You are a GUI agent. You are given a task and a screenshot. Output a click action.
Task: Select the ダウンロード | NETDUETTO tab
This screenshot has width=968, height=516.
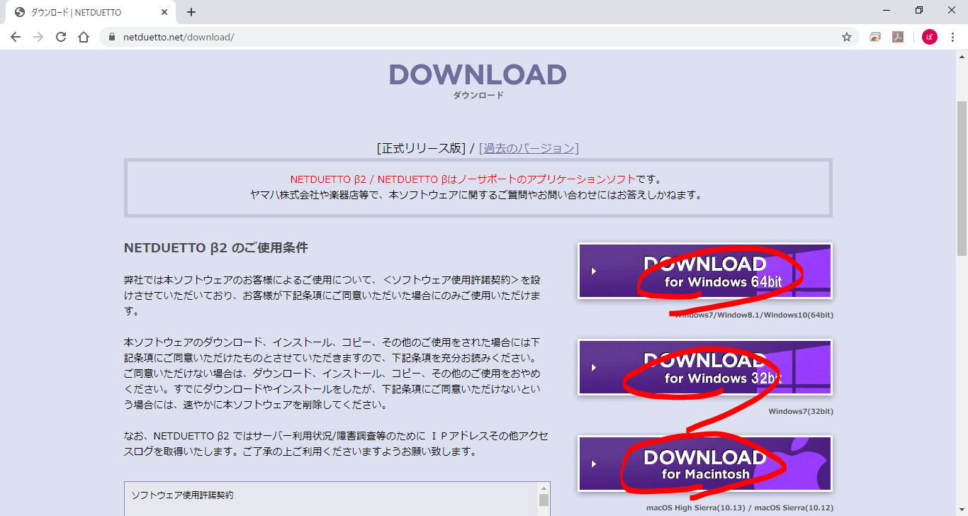(x=91, y=12)
